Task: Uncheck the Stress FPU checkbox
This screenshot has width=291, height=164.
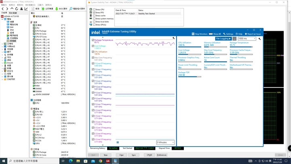Action: (94, 13)
